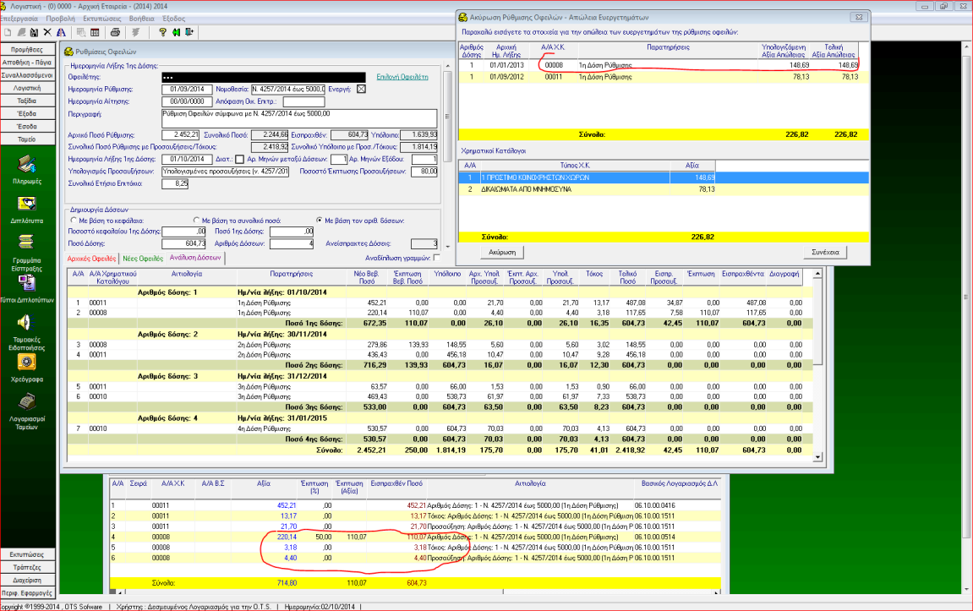Expand the Διαχείριση sidebar section

[x=27, y=581]
